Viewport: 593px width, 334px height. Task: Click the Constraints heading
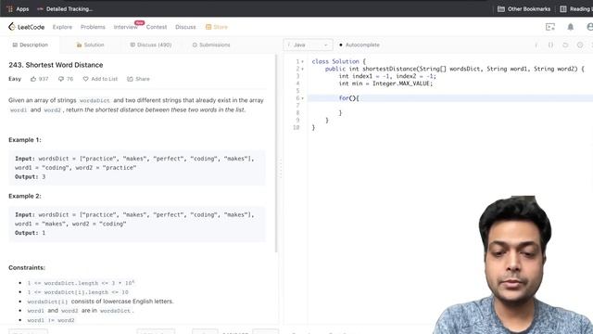27,267
